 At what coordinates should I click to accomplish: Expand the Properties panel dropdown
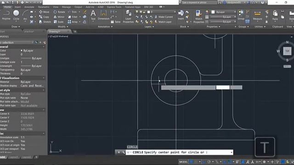tap(213, 27)
